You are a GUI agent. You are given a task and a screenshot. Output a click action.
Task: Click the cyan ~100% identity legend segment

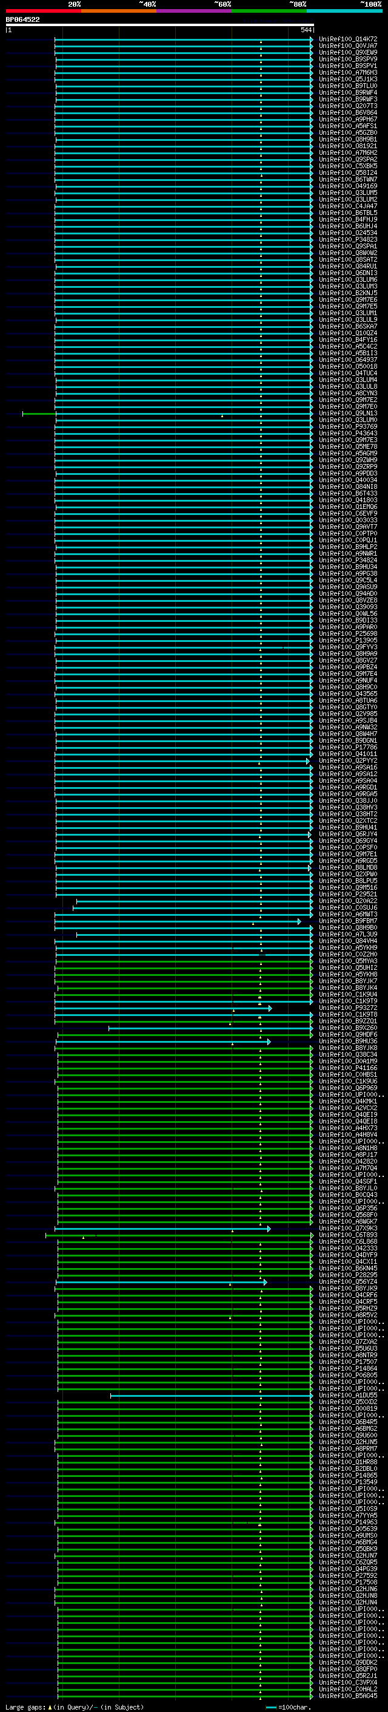tap(344, 11)
